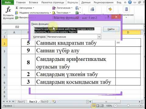Select the Normal view button in status bar
Screen dimensions: 146x109
(94, 106)
